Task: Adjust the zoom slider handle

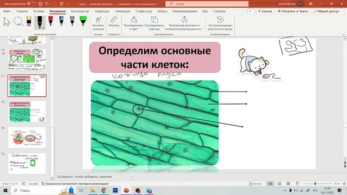Action: click(x=316, y=184)
